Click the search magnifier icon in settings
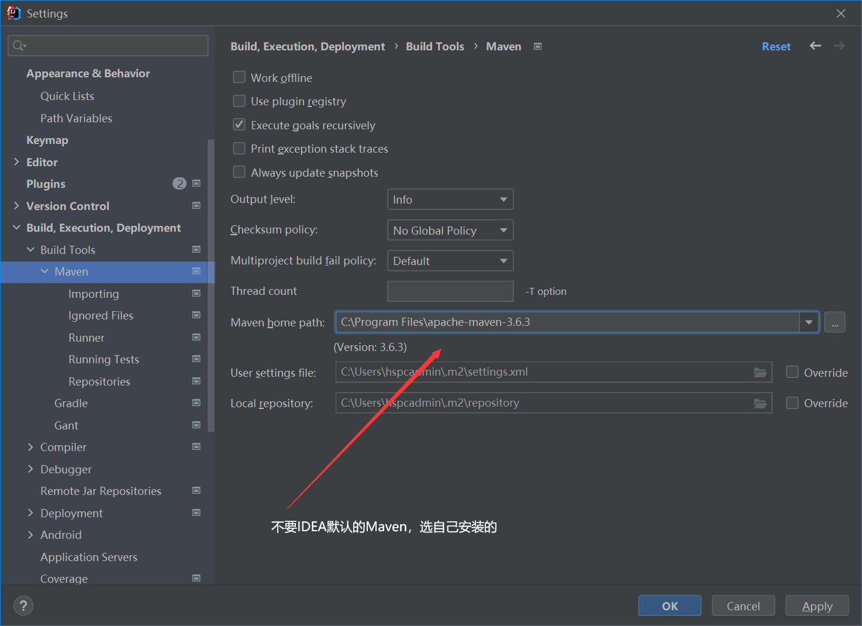 (19, 46)
